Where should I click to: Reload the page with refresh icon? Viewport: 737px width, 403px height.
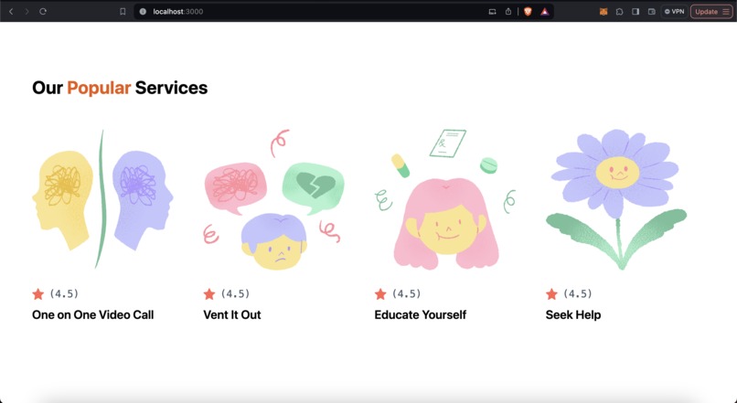pyautogui.click(x=43, y=11)
